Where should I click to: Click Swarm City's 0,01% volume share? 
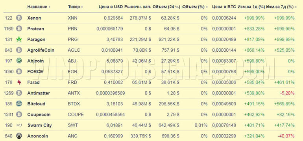point(201,125)
